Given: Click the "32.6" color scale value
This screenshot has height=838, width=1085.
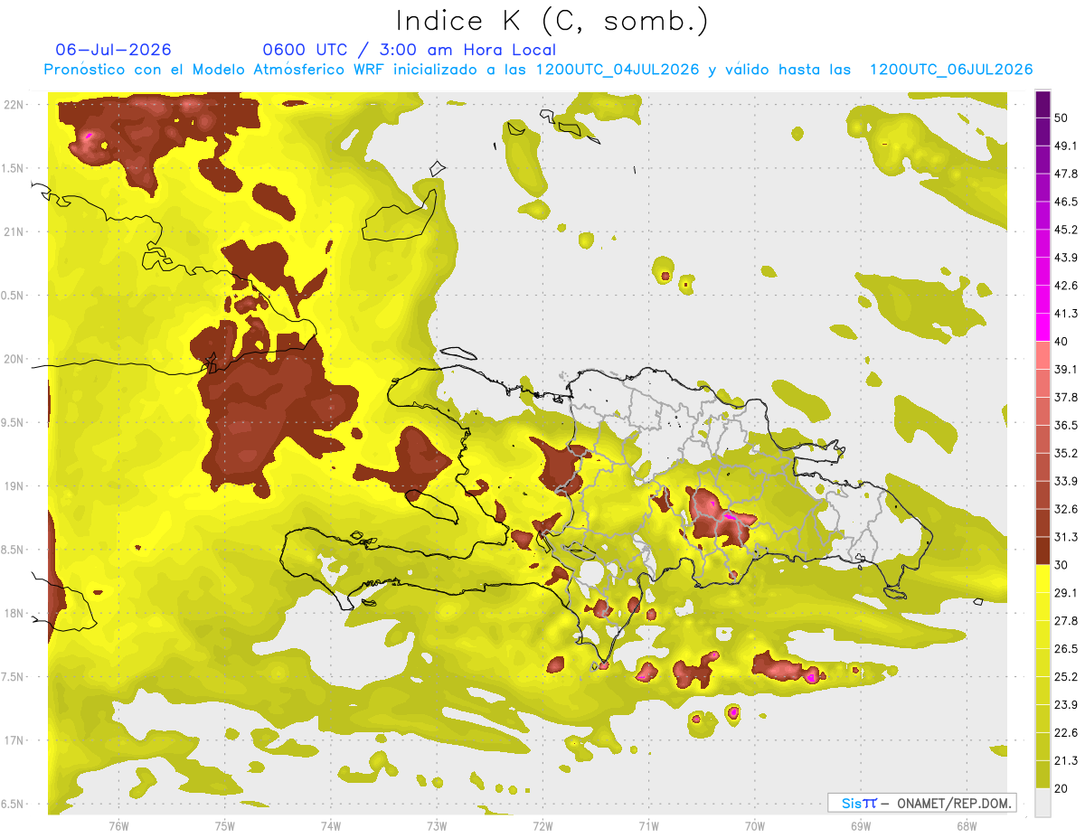Looking at the screenshot, I should point(1065,509).
